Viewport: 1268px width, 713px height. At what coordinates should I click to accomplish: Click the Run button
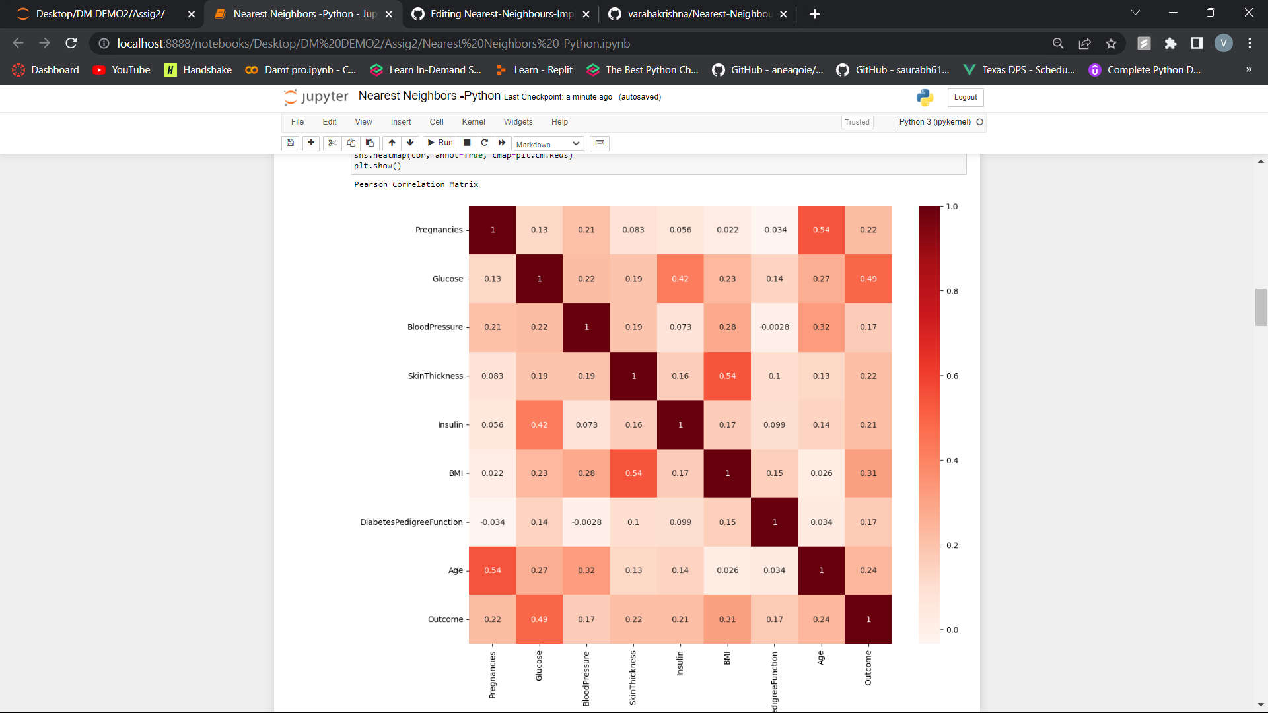tap(440, 143)
